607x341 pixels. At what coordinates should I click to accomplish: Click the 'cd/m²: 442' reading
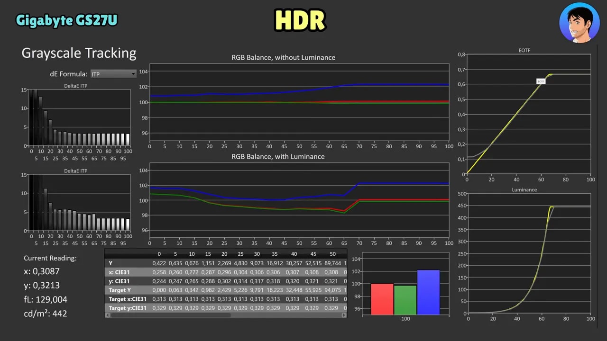click(x=46, y=313)
